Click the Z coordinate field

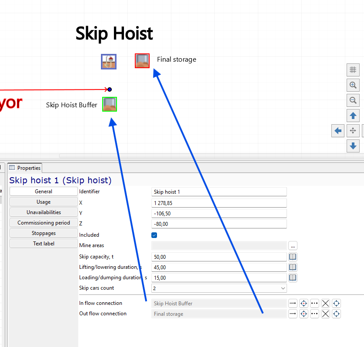tap(219, 224)
